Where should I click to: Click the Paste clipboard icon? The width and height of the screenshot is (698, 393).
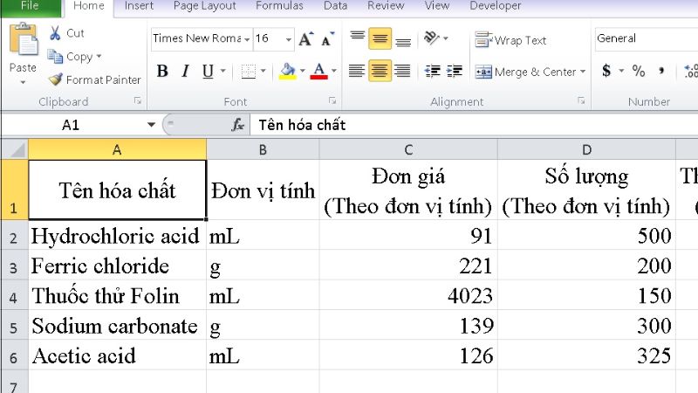[24, 39]
